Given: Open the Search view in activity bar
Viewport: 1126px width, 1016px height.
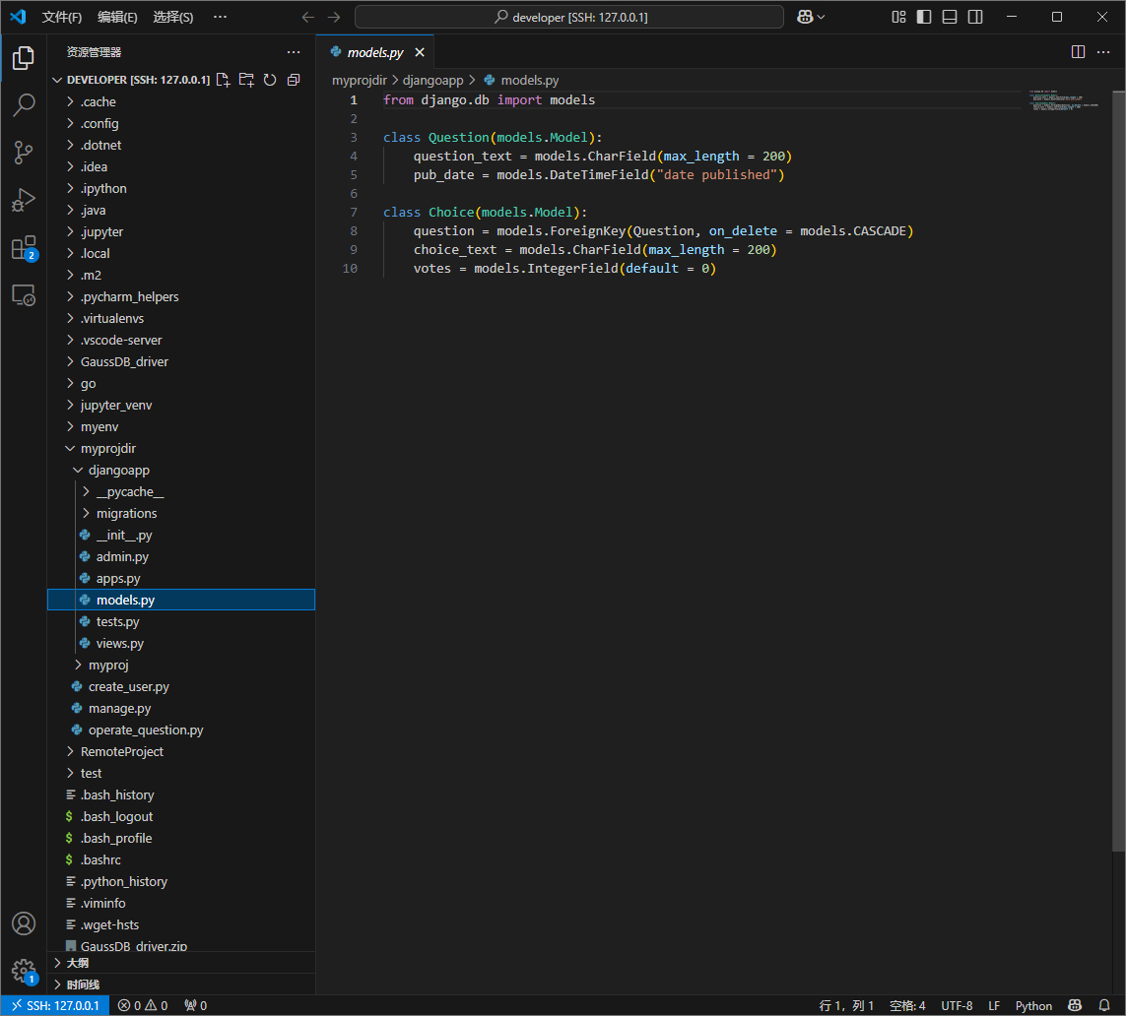Looking at the screenshot, I should tap(24, 105).
